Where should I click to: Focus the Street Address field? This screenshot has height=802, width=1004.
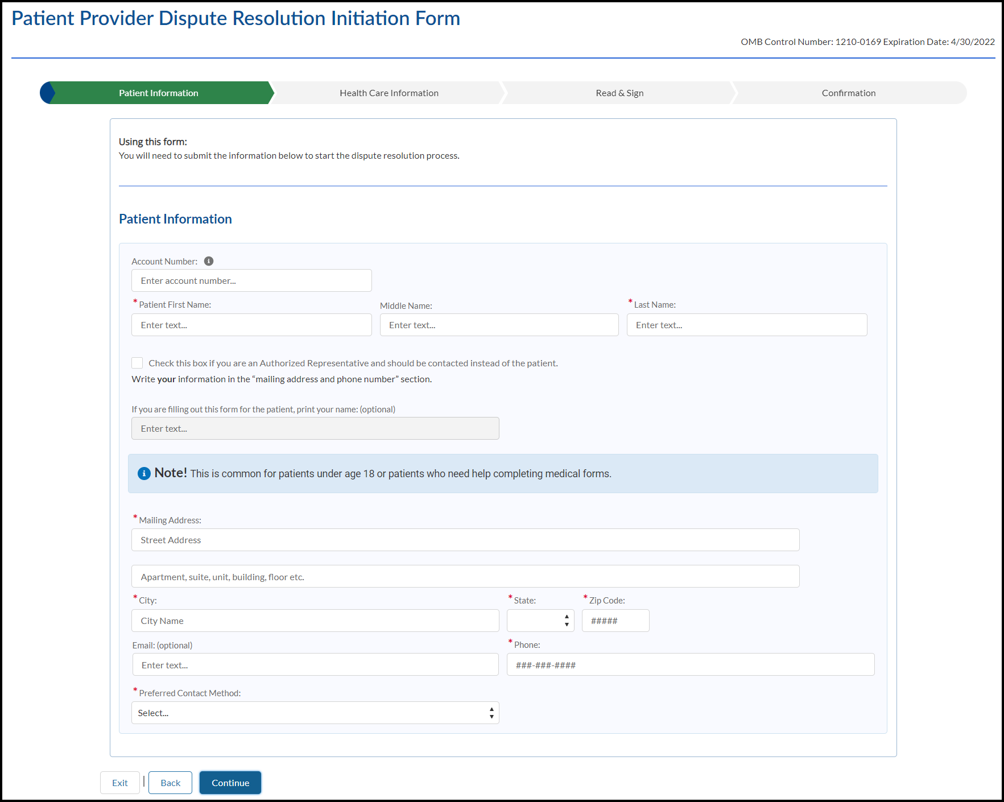465,540
